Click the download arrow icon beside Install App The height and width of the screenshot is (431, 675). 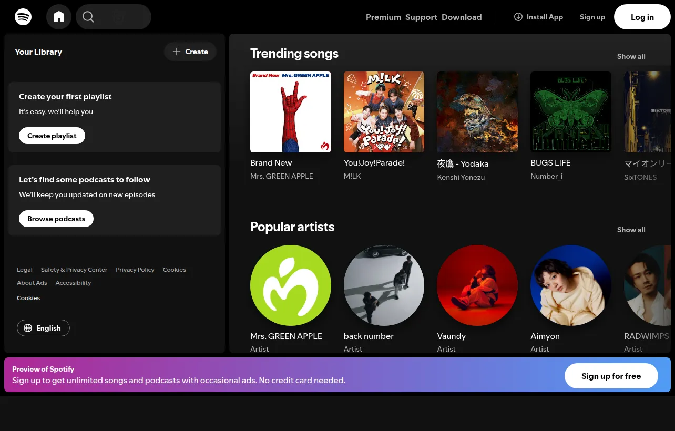pyautogui.click(x=518, y=17)
